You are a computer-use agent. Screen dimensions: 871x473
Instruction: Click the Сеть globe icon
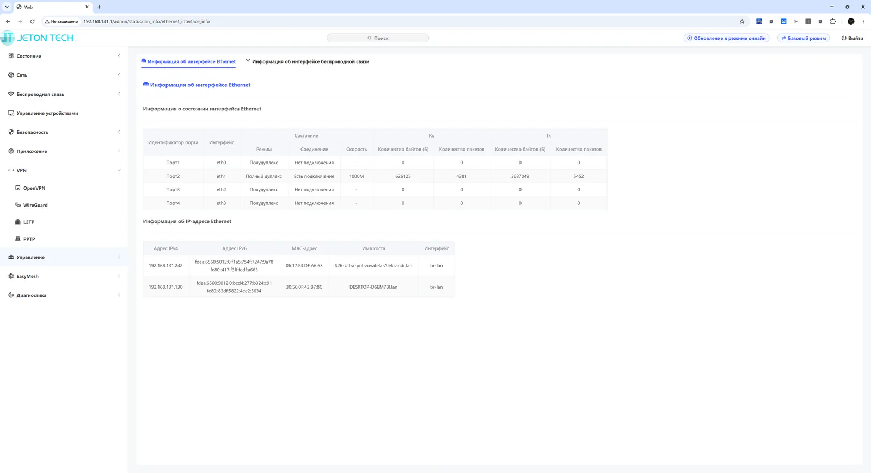[x=11, y=75]
